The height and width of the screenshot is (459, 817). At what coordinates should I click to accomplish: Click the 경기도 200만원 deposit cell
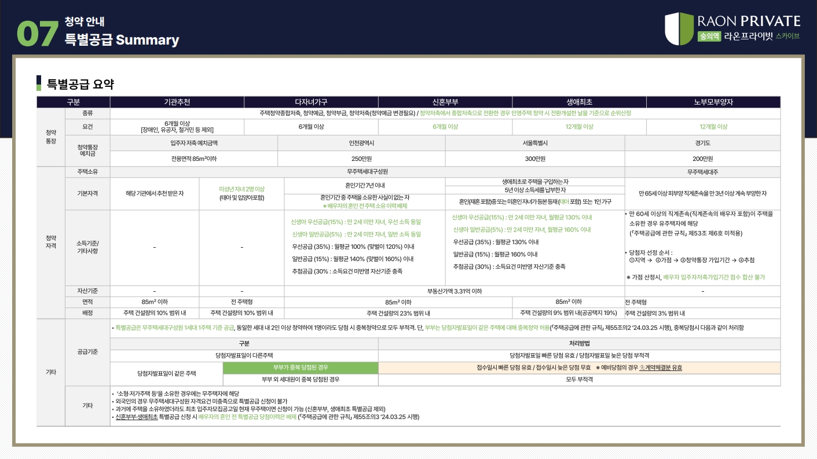702,159
